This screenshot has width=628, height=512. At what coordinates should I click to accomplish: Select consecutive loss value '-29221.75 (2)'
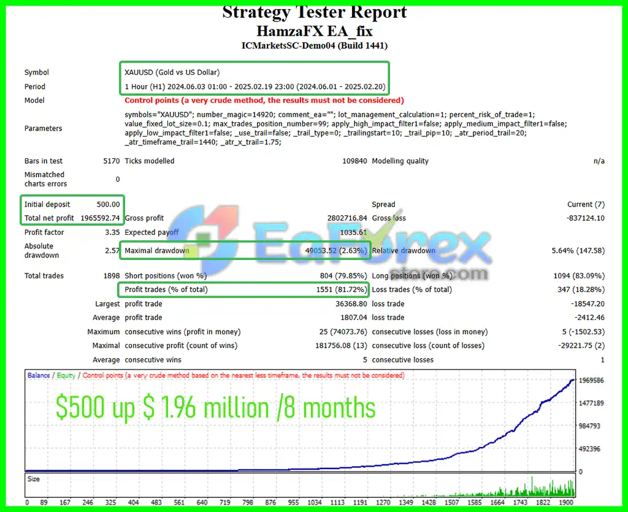pos(581,345)
